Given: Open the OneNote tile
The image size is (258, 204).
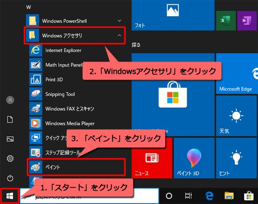Looking at the screenshot, I should coord(247,21).
